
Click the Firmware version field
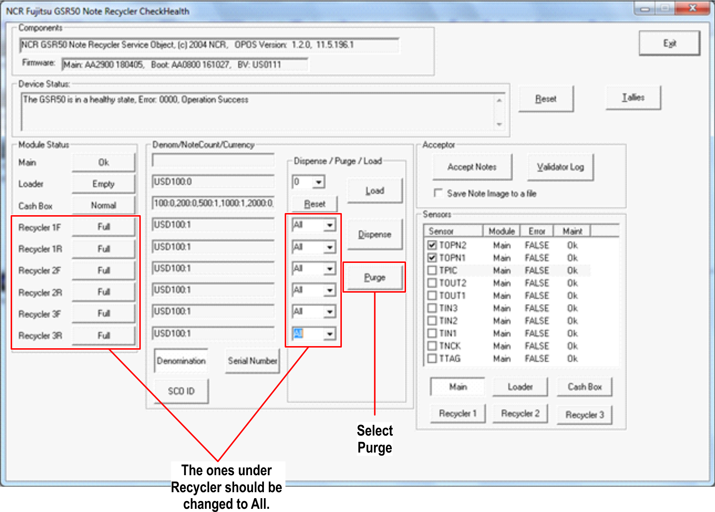(185, 64)
